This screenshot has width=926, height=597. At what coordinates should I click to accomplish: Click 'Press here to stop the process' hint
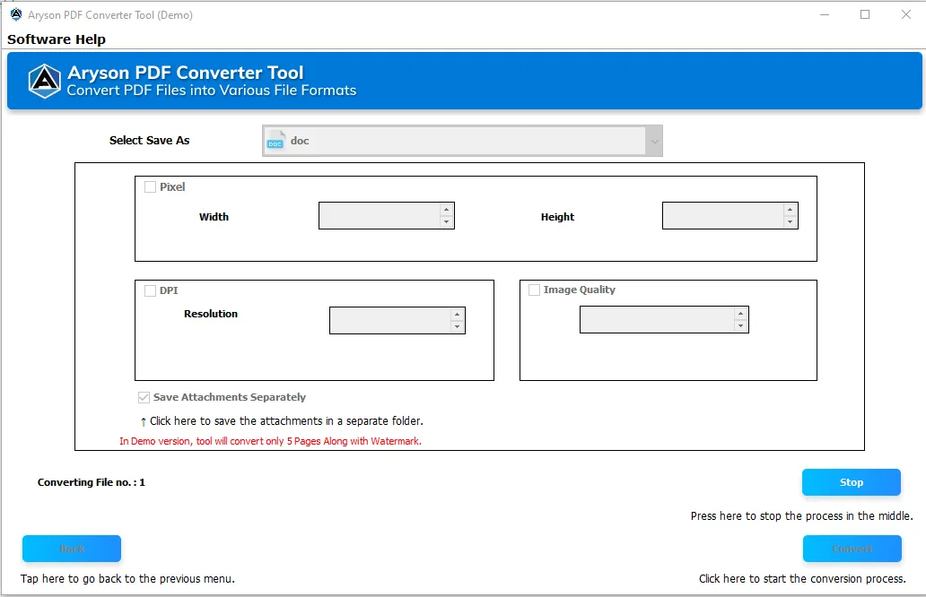tap(802, 516)
